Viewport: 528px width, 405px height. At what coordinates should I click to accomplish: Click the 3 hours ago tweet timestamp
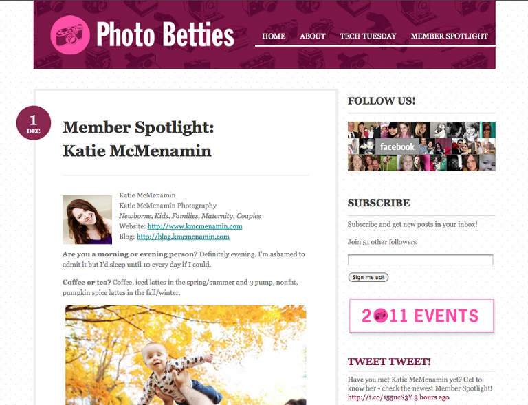point(432,397)
